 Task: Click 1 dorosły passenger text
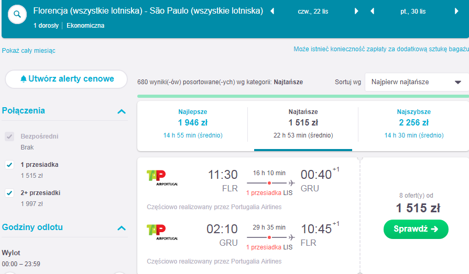46,26
